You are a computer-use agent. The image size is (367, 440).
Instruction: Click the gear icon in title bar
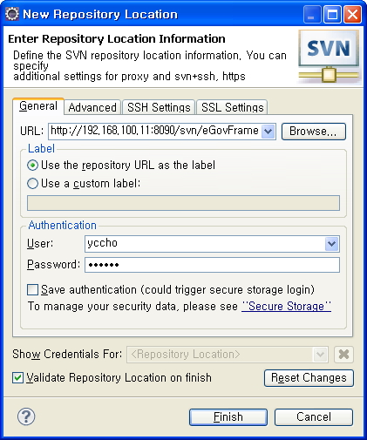pos(12,14)
